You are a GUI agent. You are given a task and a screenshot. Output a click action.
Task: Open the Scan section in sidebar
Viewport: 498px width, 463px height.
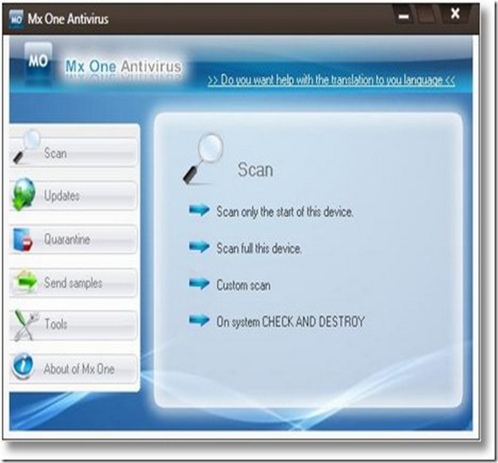click(x=74, y=153)
